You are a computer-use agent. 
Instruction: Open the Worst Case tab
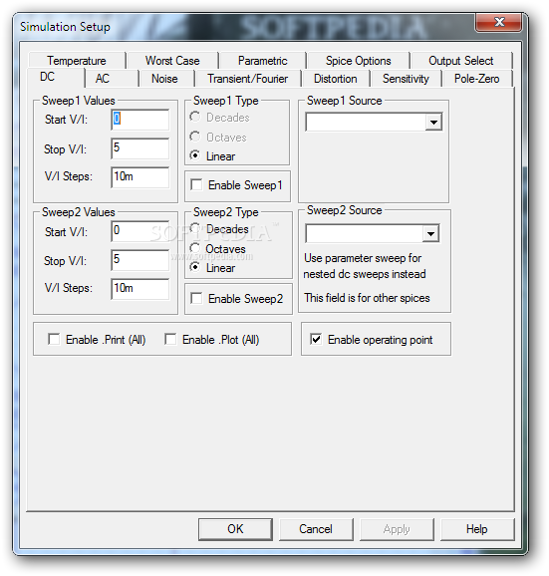pos(172,60)
